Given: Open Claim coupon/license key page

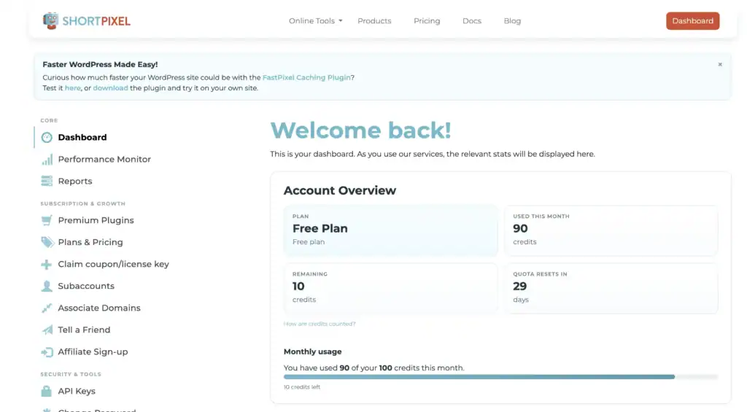Looking at the screenshot, I should point(113,264).
